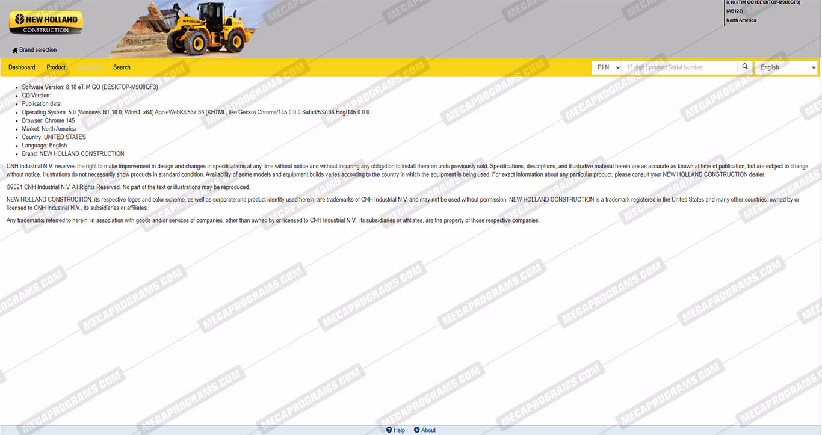This screenshot has width=822, height=435.
Task: Open the Brand selection link
Action: tap(38, 50)
